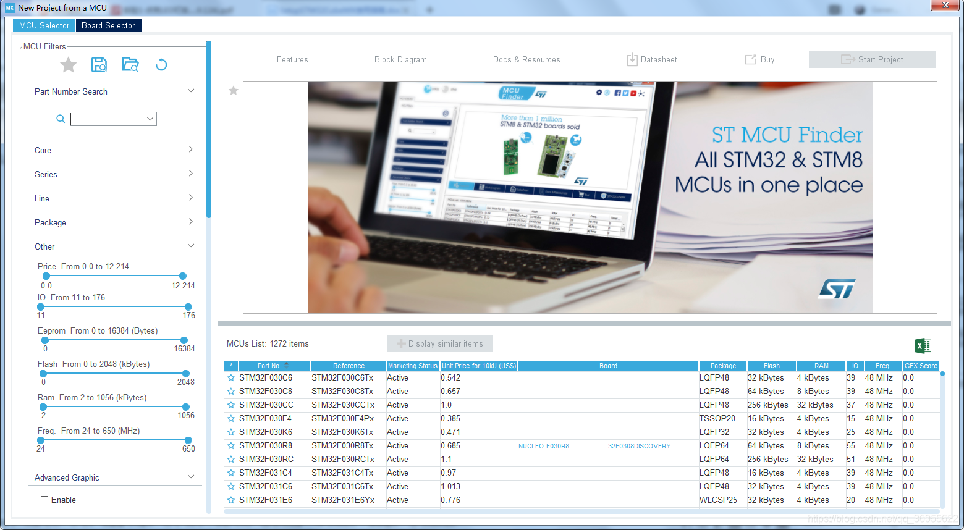The width and height of the screenshot is (964, 530).
Task: Collapse the Part Number Search section
Action: [x=191, y=91]
